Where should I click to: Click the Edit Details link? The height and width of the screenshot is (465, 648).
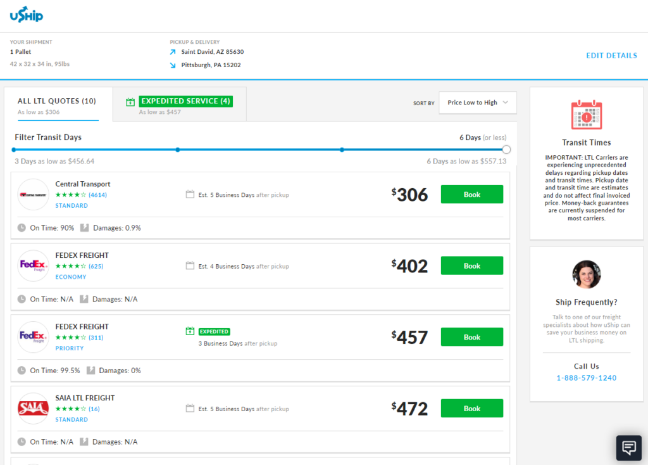point(612,56)
